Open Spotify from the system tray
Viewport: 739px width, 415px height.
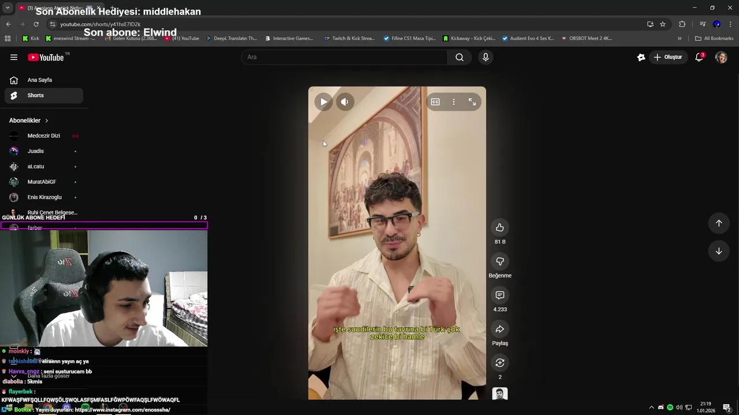tap(670, 408)
